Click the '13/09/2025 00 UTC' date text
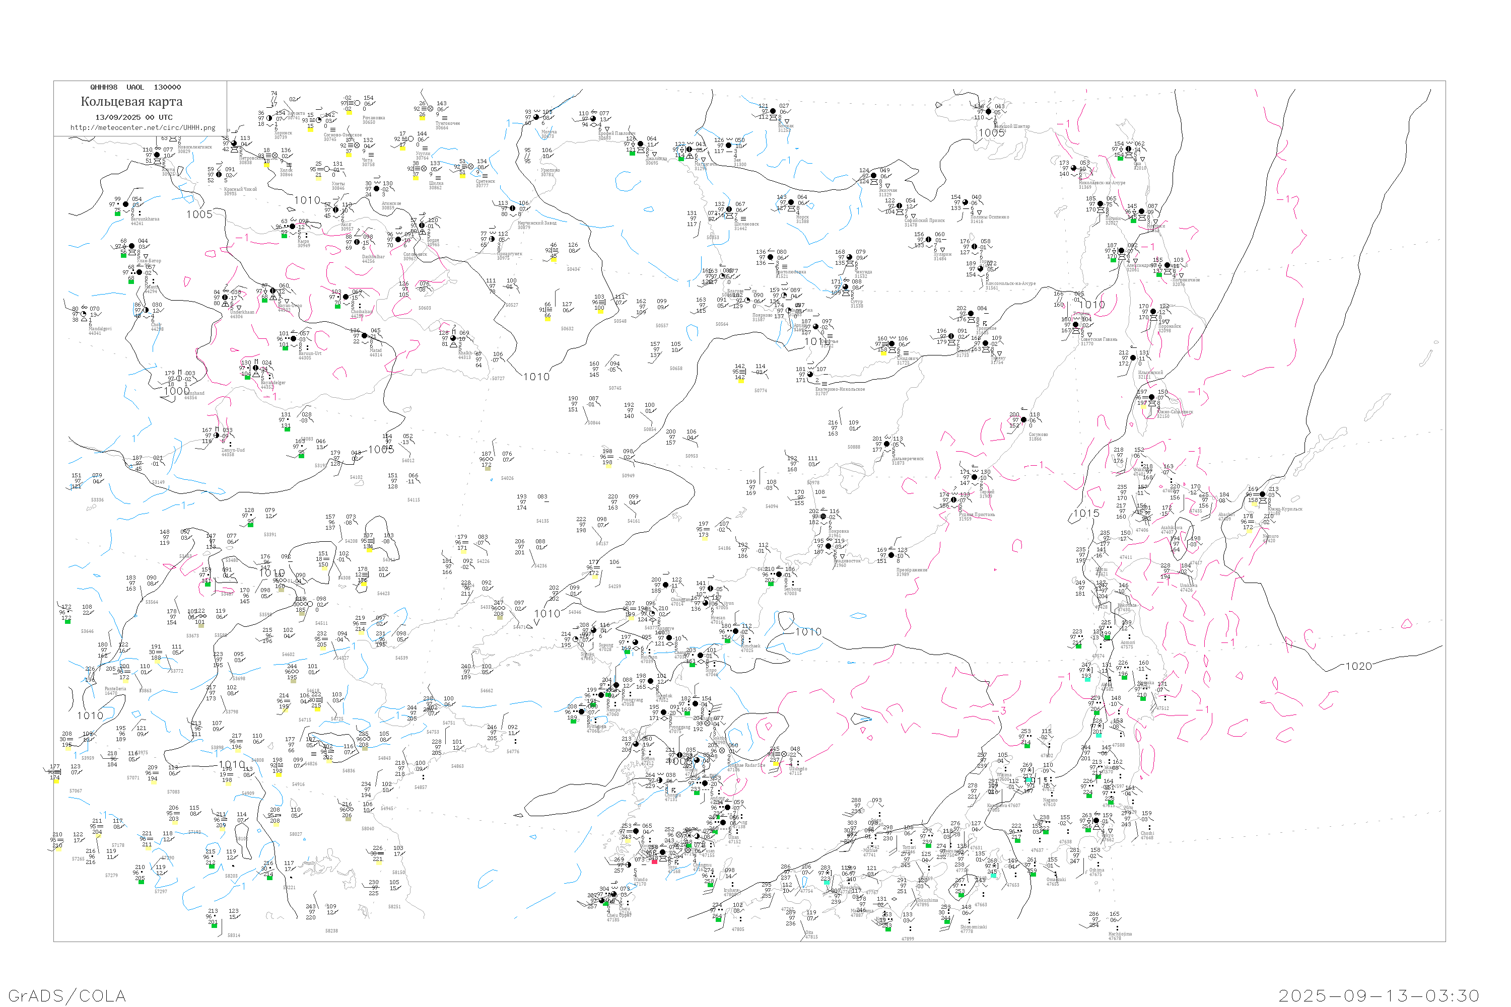The width and height of the screenshot is (1511, 1007). (x=133, y=117)
